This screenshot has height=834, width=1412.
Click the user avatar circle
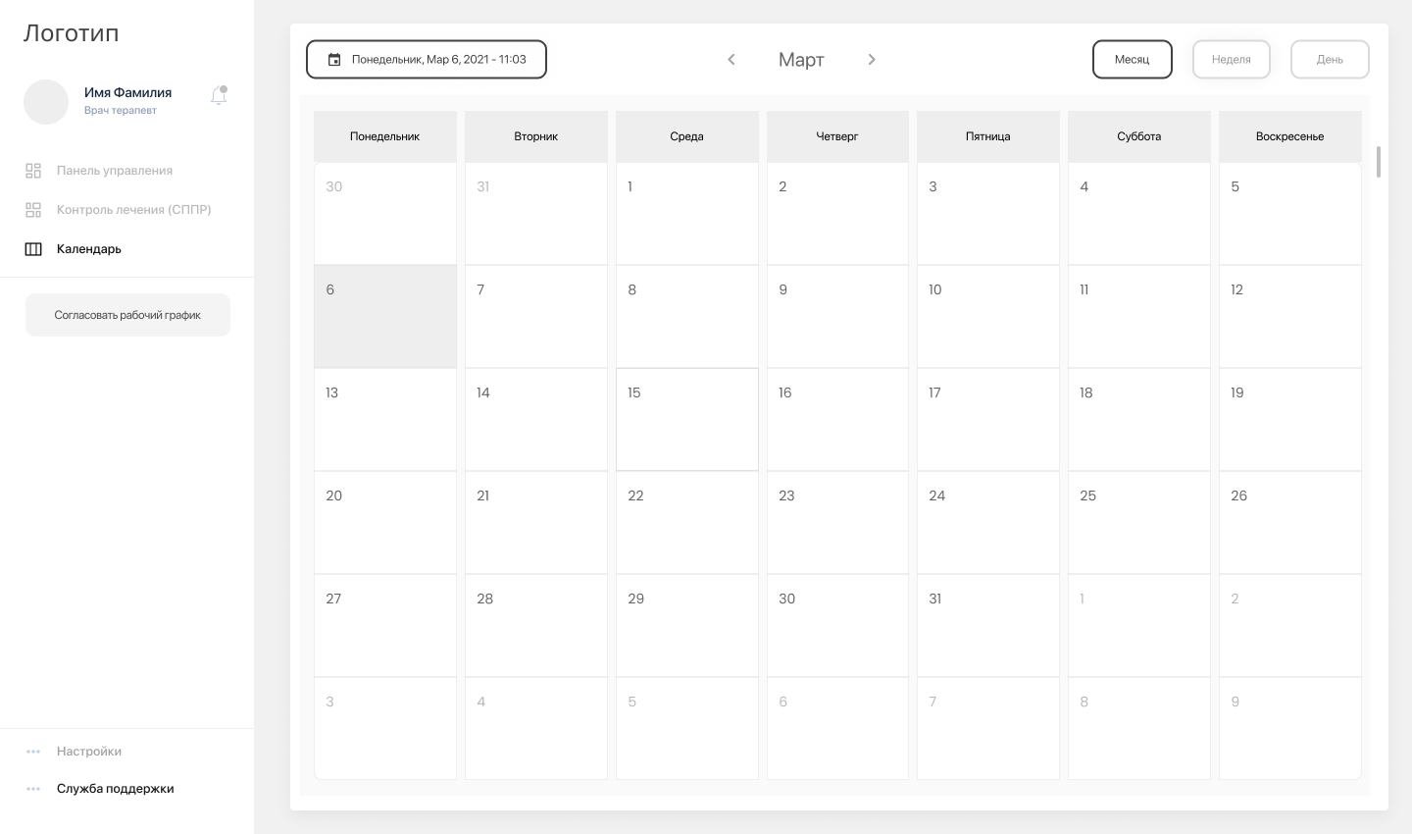click(x=46, y=102)
